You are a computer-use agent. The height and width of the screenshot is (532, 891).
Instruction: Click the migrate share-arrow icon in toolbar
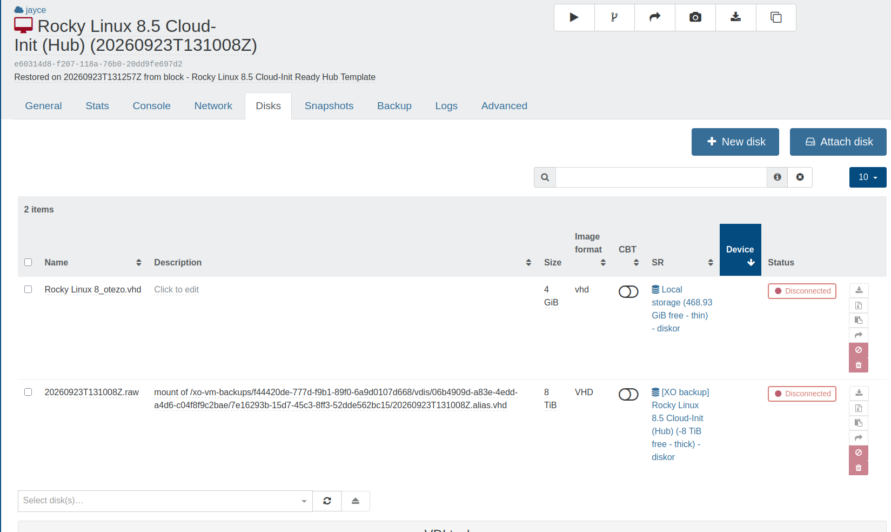[655, 17]
